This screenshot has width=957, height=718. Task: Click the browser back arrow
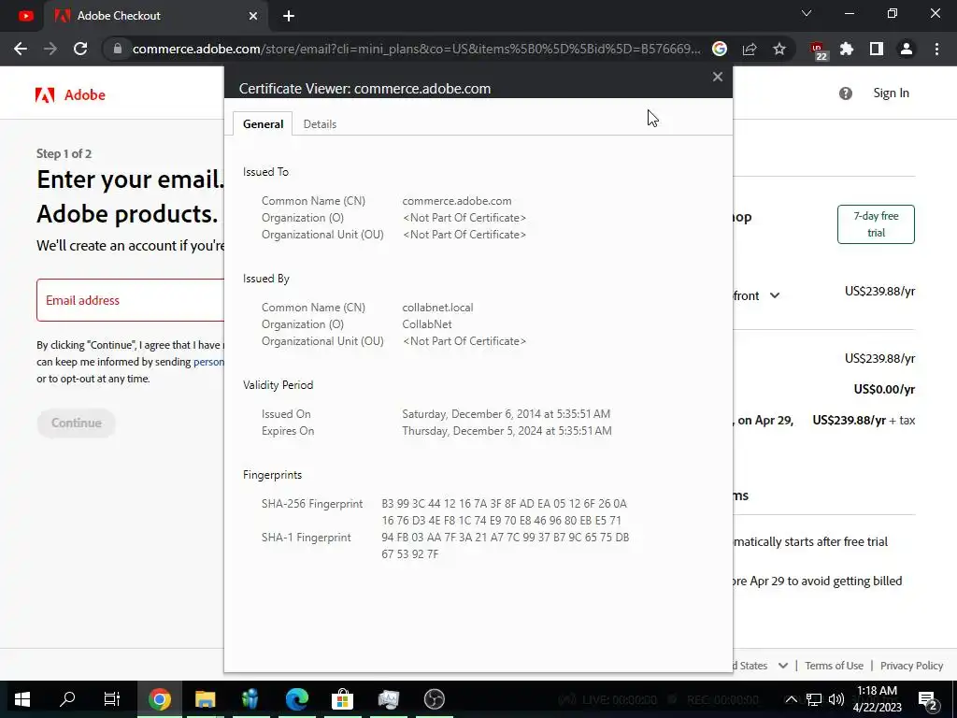(x=21, y=49)
